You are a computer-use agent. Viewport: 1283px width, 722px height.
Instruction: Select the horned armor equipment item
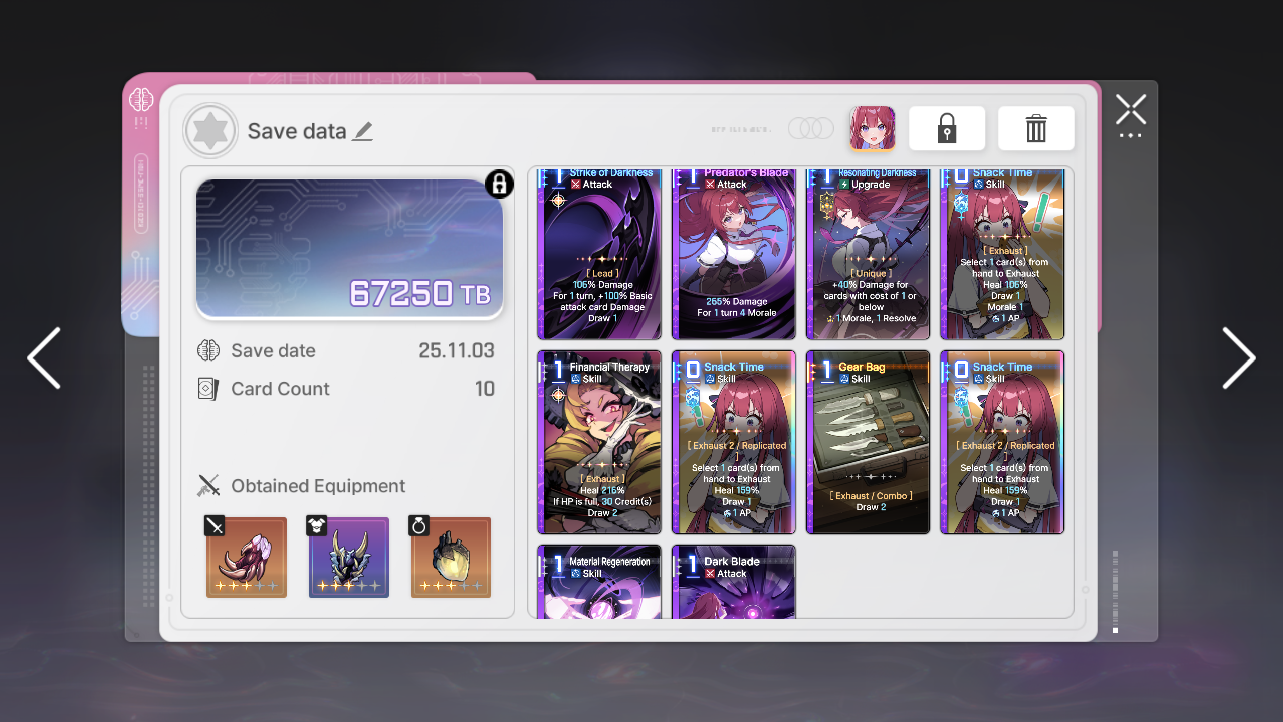coord(348,557)
